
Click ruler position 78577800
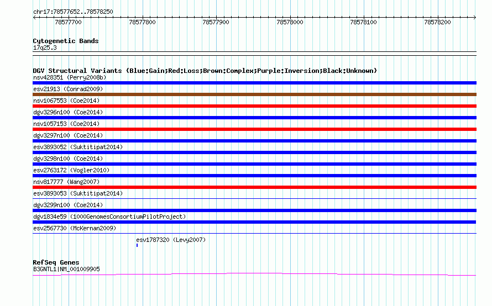click(142, 22)
